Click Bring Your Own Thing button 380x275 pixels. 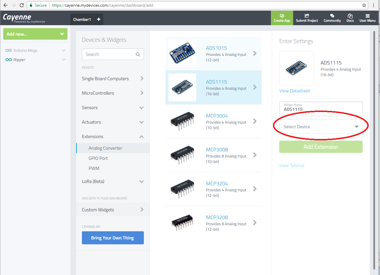point(113,238)
